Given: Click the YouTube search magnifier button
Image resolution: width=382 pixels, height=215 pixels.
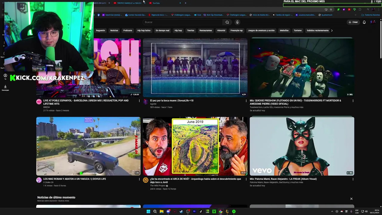Looking at the screenshot, I should coord(227,22).
